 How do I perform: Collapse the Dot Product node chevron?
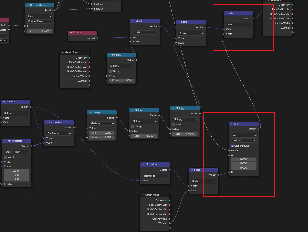(x=47, y=122)
